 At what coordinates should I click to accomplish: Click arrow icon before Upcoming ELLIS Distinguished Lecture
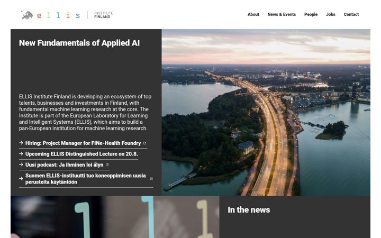(21, 154)
